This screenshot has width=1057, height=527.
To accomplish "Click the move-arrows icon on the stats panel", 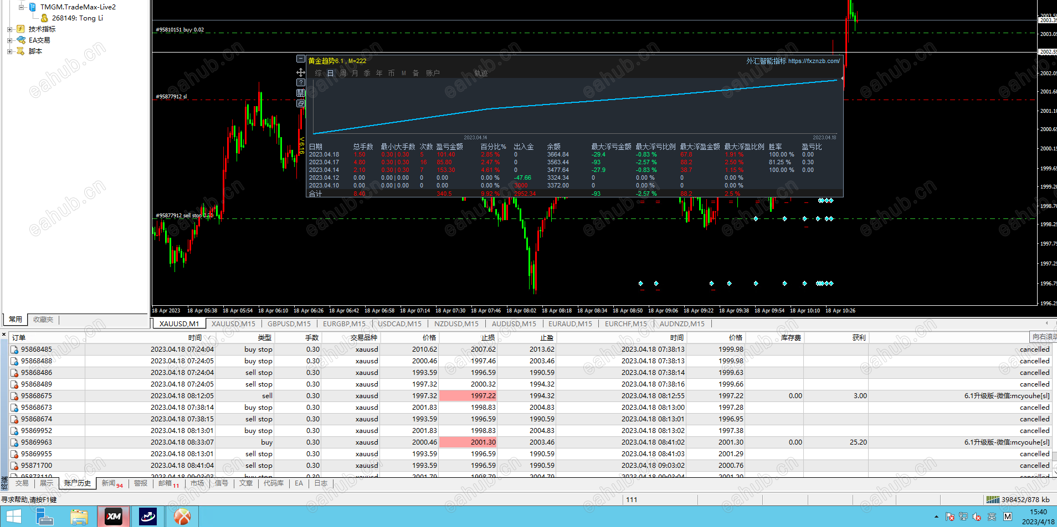I will [x=301, y=72].
